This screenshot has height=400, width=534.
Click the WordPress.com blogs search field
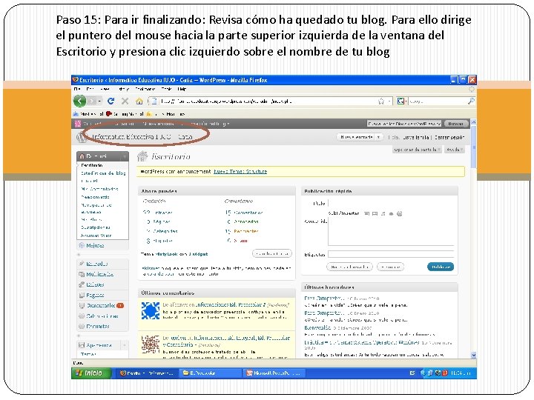point(404,124)
